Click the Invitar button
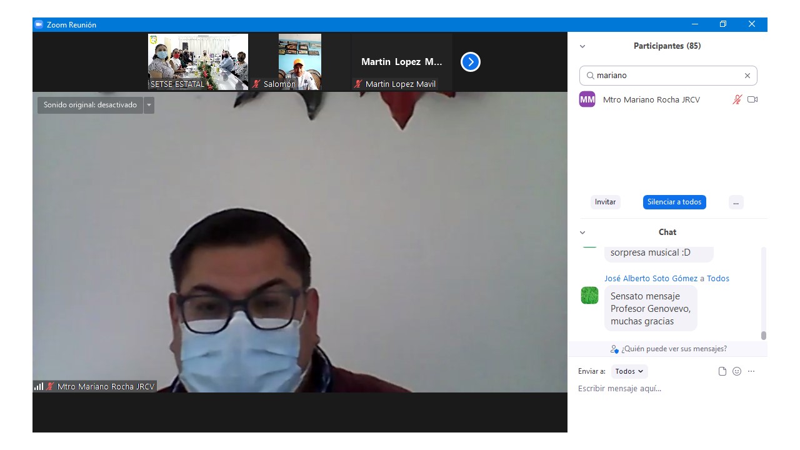Screen dimensions: 800x450 (605, 202)
